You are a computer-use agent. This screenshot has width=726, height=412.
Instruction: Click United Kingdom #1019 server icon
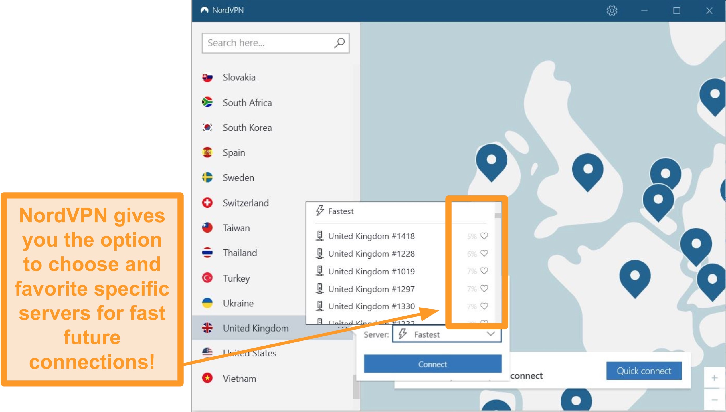[320, 271]
